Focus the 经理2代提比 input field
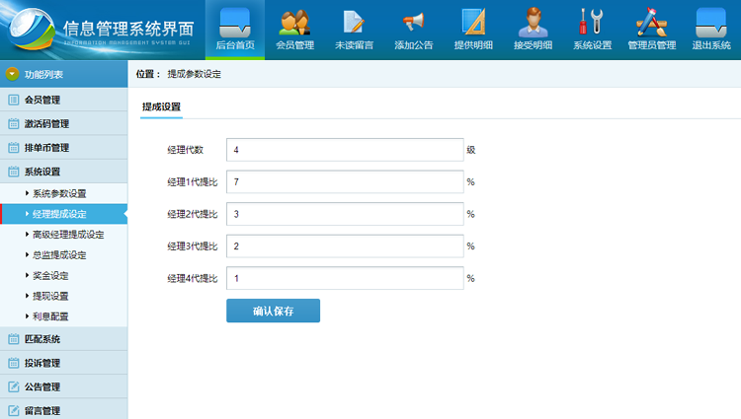The image size is (741, 419). [345, 214]
